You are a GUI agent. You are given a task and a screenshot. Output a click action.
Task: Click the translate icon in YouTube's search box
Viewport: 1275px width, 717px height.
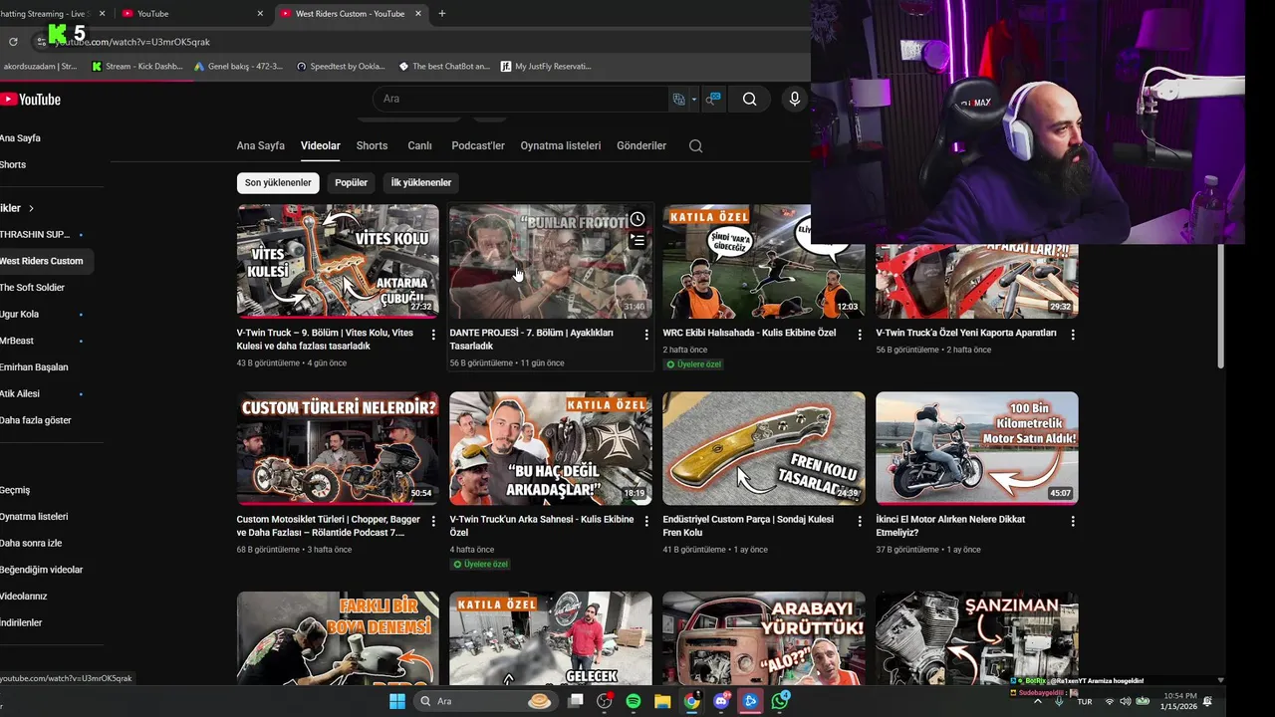tap(678, 99)
